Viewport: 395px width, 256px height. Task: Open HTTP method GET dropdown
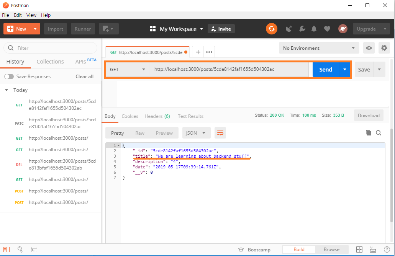[x=128, y=70]
